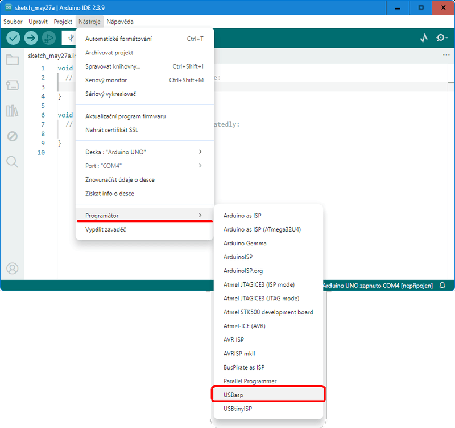Click line number 10 in the editor gutter
455x428 pixels.
pyautogui.click(x=41, y=153)
